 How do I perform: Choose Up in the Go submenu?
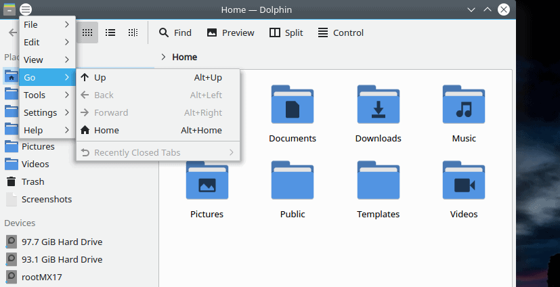[158, 77]
